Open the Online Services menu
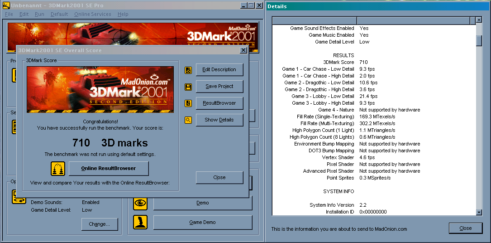Screen dimensions: 491x243 tap(93, 14)
